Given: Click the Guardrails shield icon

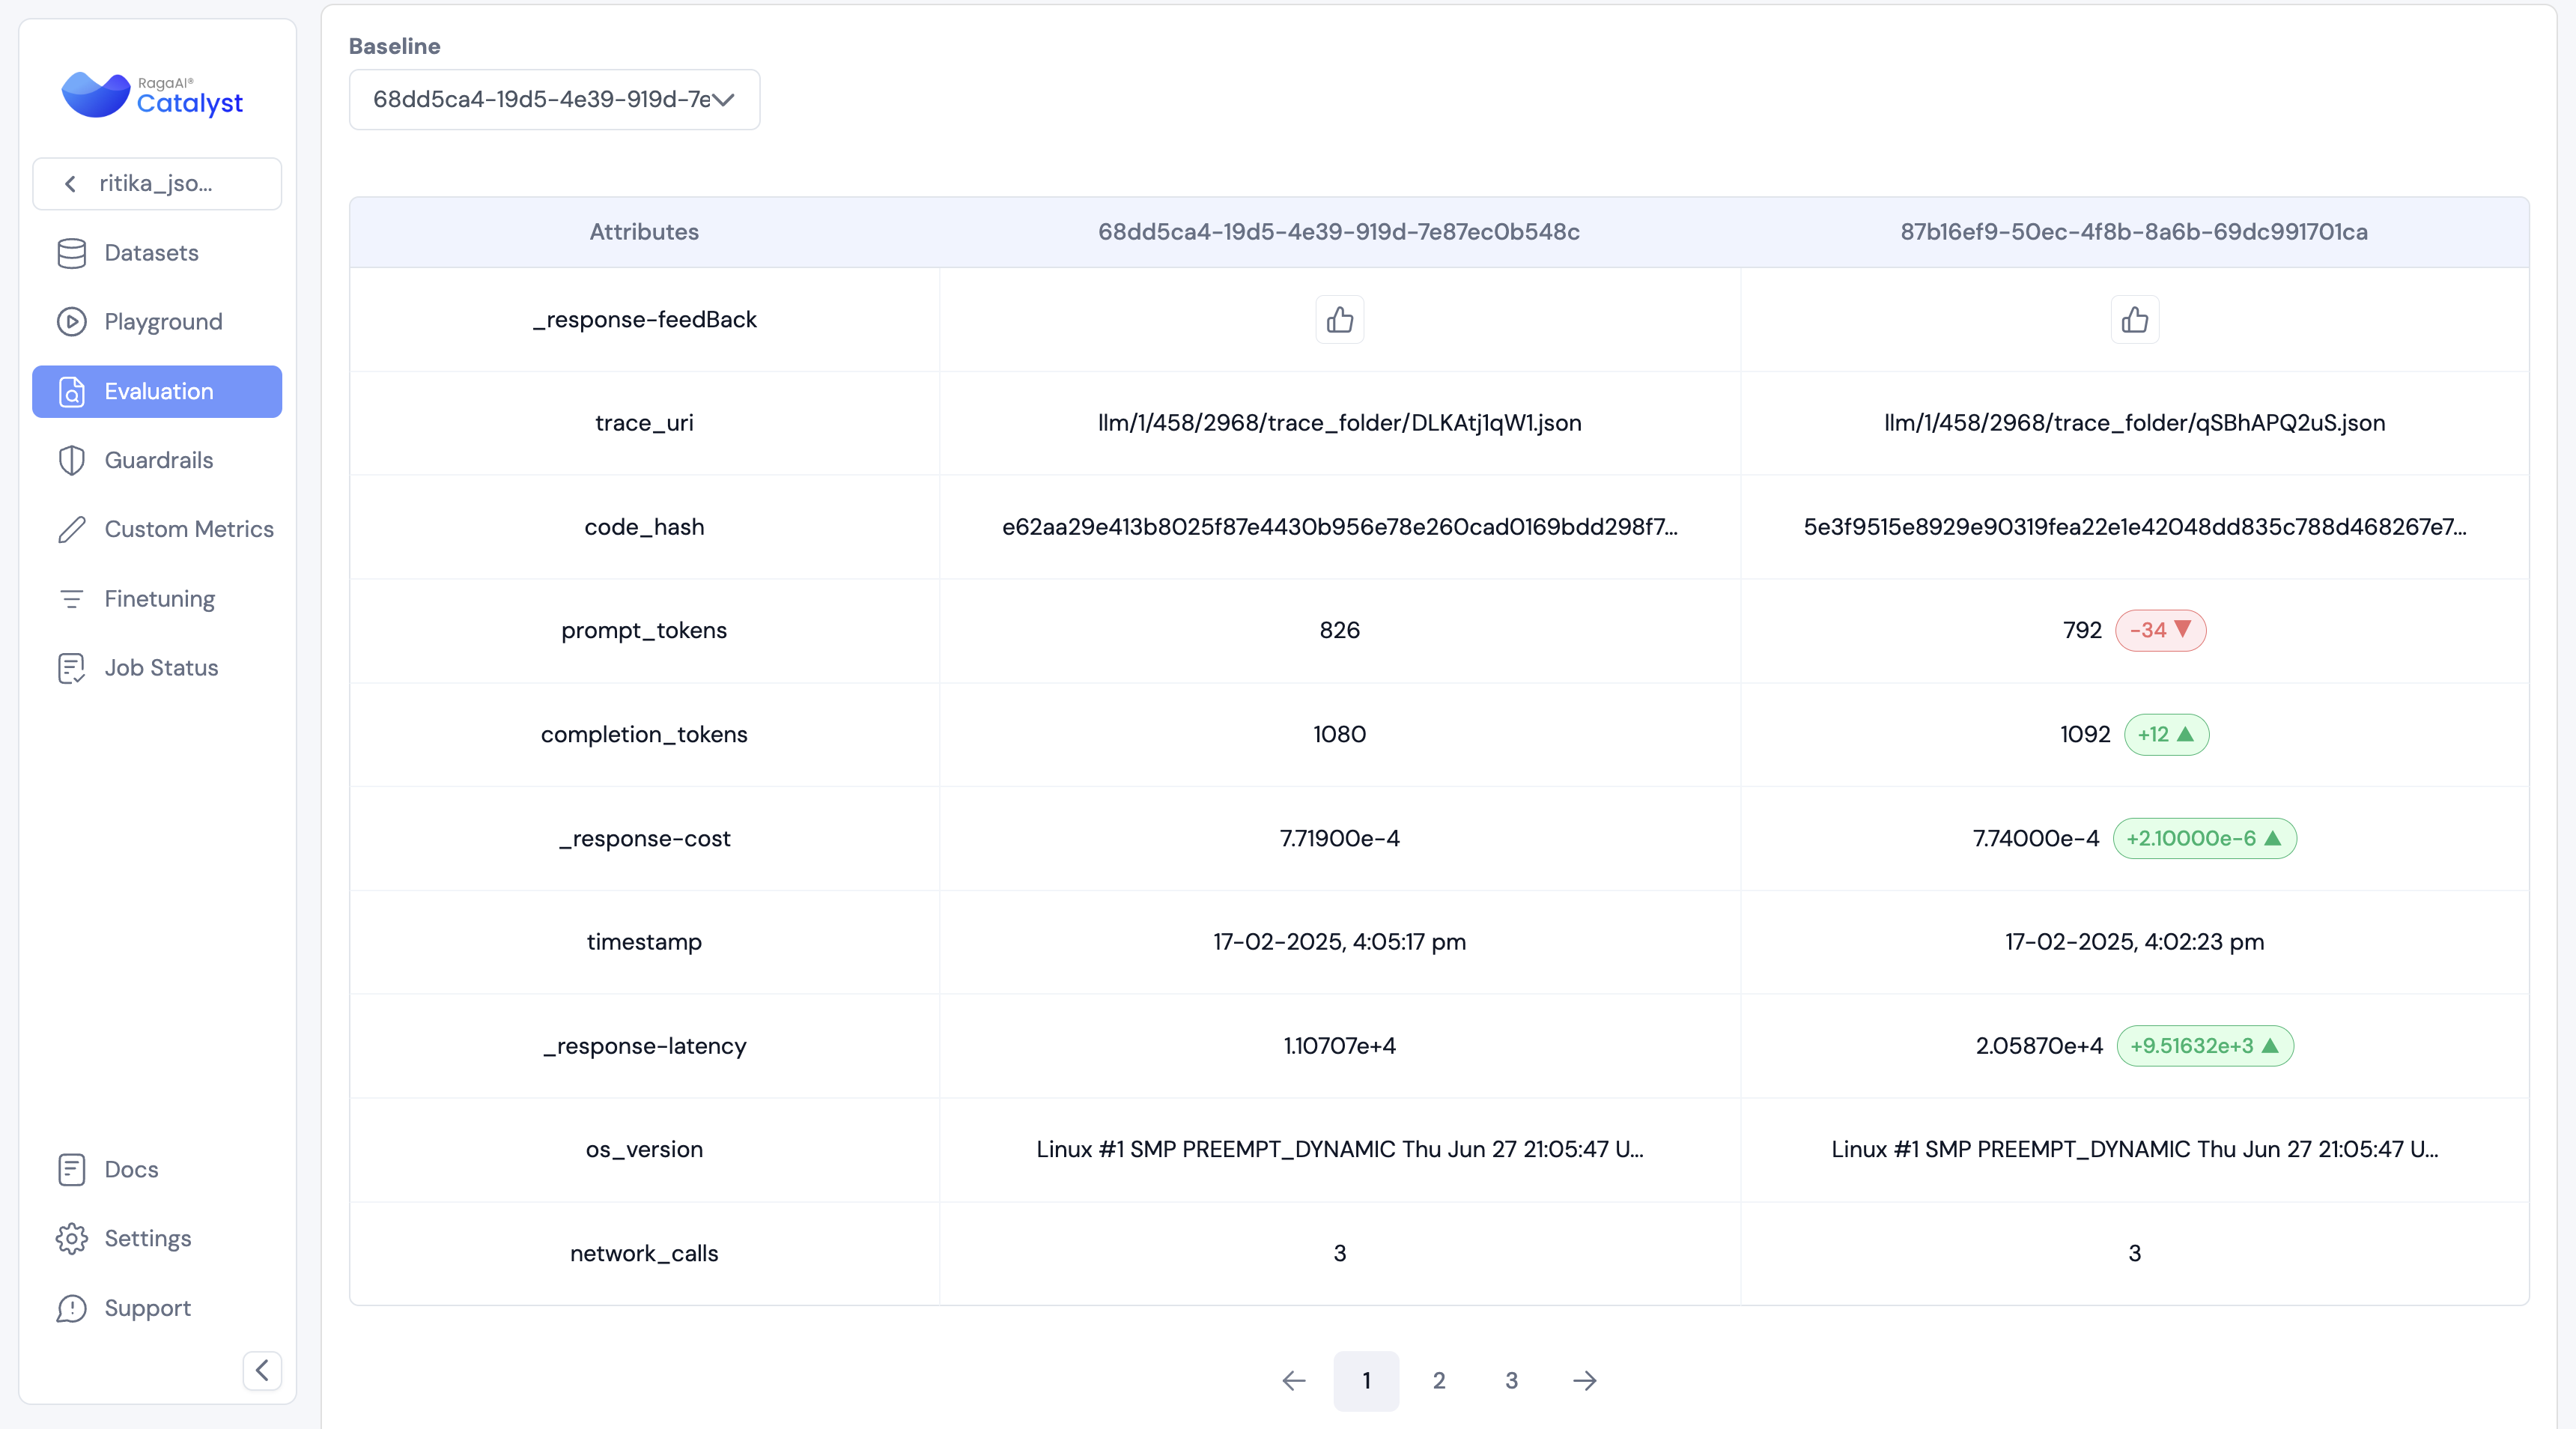Looking at the screenshot, I should coord(71,460).
